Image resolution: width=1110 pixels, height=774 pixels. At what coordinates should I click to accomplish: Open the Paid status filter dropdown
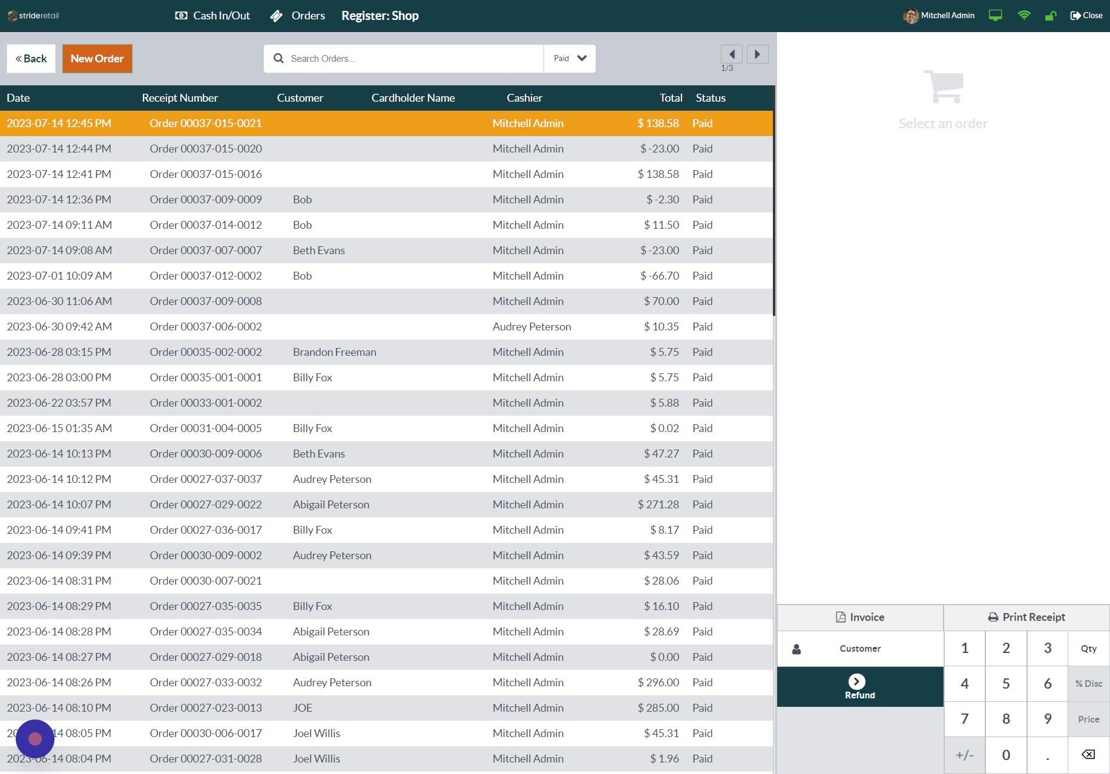click(570, 59)
